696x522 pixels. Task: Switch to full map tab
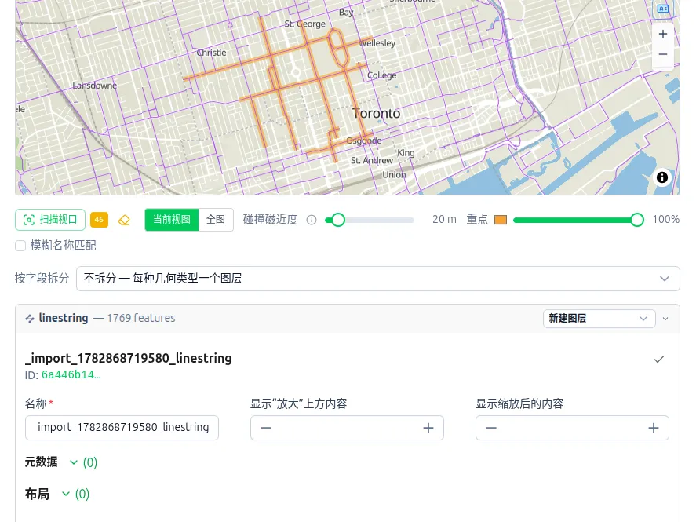[x=216, y=220]
